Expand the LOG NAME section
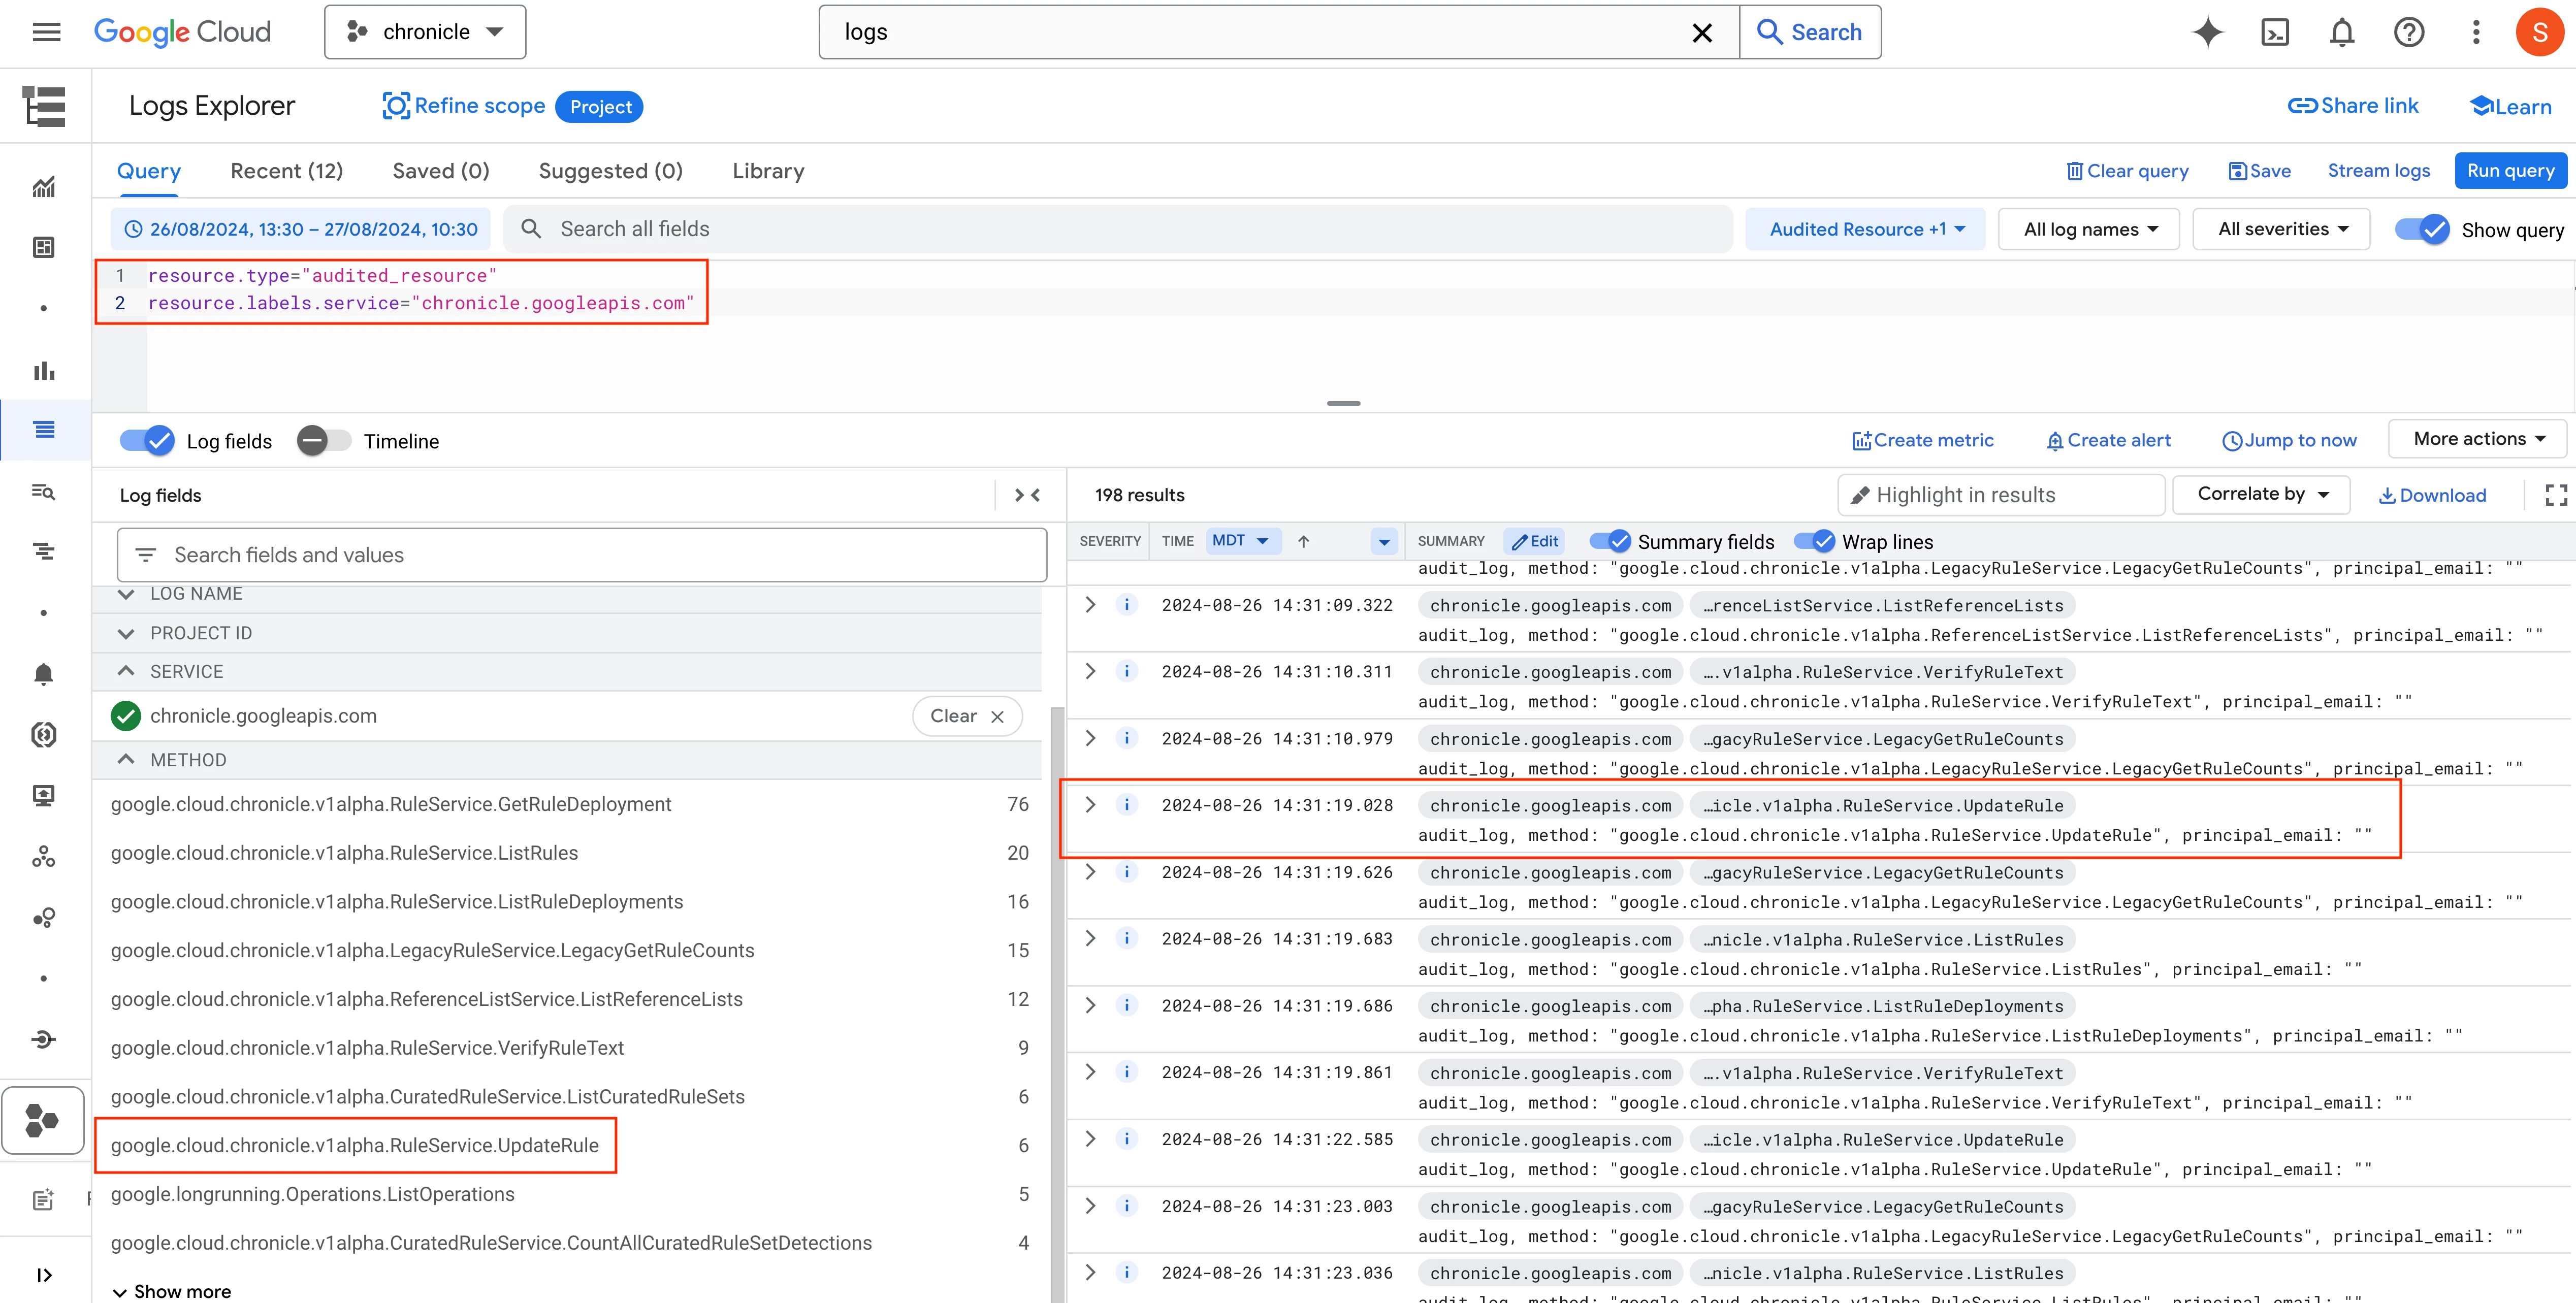 (x=126, y=594)
